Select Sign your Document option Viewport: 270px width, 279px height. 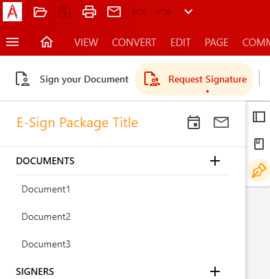72,79
